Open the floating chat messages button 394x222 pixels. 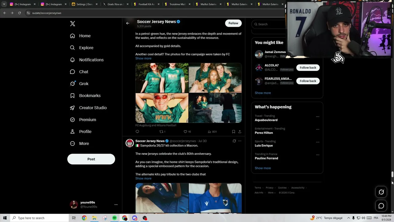click(381, 206)
